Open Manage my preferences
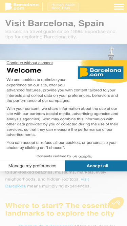127x226 pixels. coord(33,166)
